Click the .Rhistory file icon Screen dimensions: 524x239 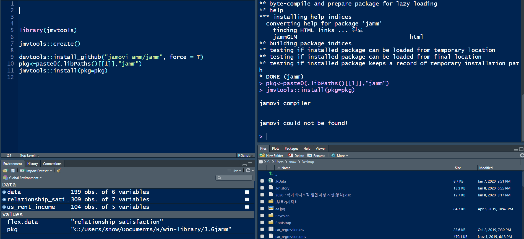(271, 188)
